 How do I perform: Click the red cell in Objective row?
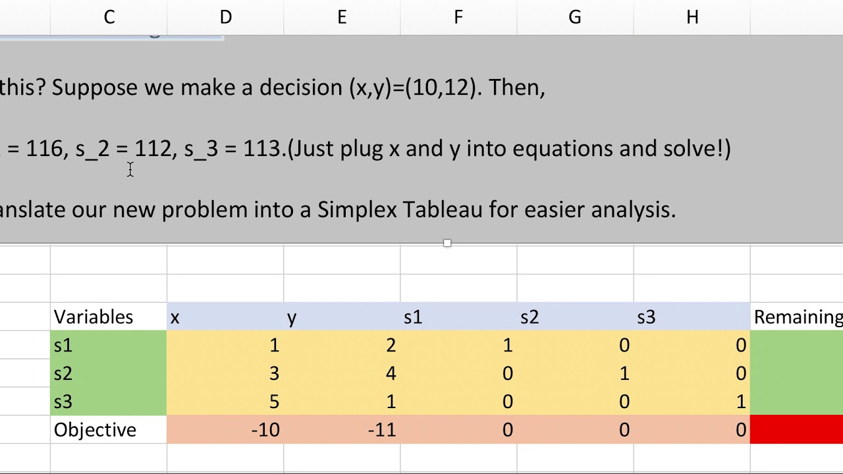tap(797, 430)
